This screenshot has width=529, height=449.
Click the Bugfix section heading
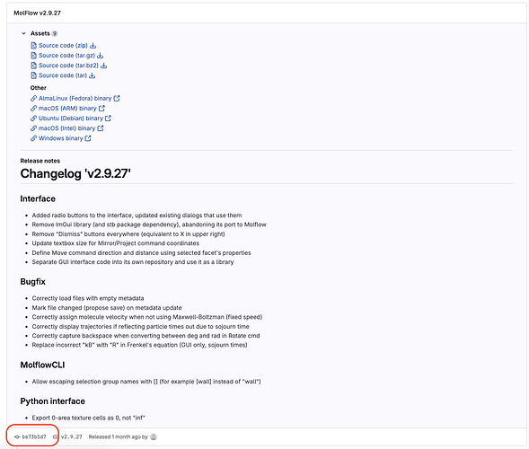[x=32, y=282]
